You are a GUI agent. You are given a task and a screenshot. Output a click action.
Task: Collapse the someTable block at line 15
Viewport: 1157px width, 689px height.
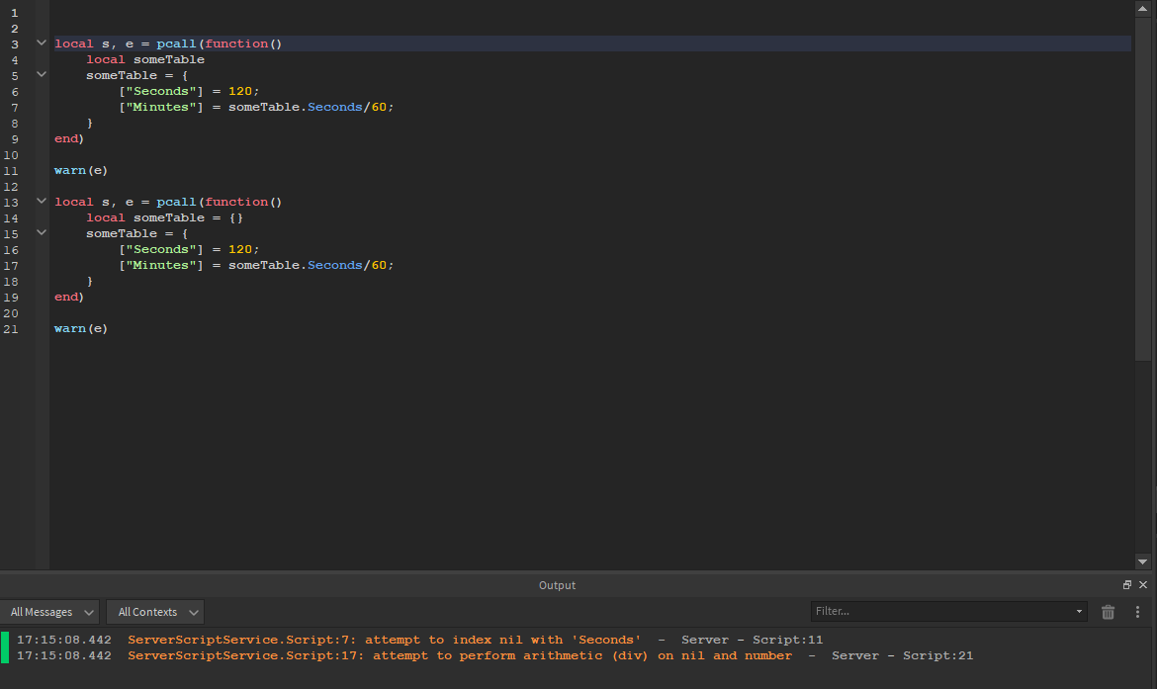click(x=42, y=233)
